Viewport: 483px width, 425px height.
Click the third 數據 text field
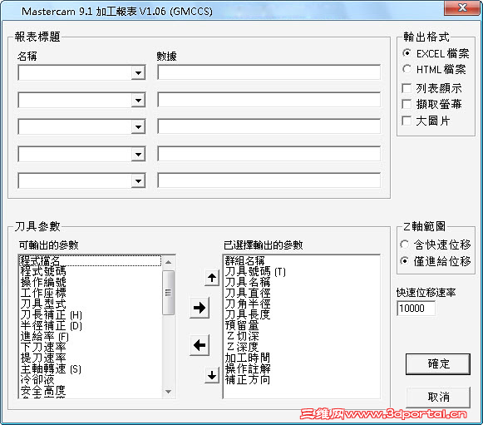269,126
